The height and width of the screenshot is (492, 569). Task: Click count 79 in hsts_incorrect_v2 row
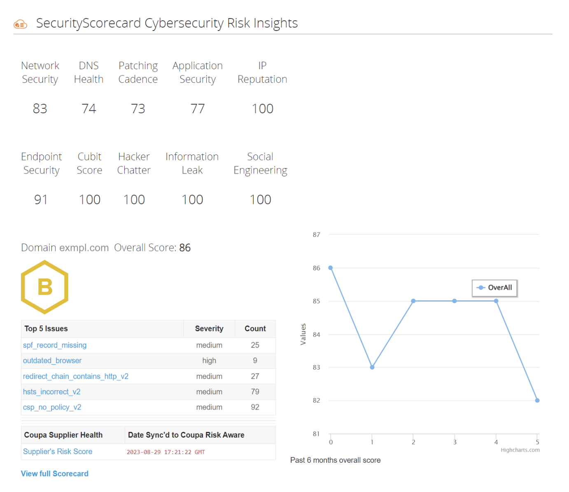point(255,391)
